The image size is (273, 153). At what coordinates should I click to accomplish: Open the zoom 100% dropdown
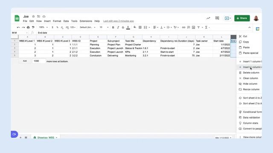point(43,27)
